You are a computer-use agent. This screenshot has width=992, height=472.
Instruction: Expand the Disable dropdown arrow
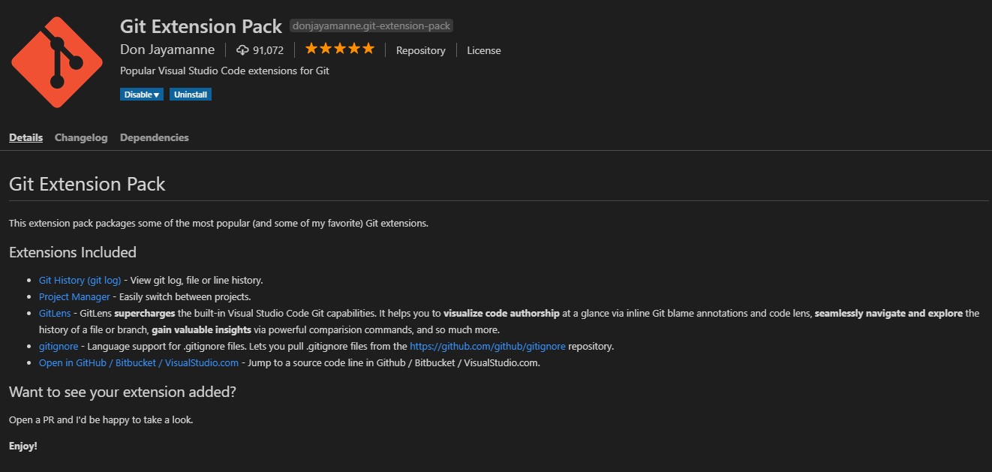click(x=157, y=95)
